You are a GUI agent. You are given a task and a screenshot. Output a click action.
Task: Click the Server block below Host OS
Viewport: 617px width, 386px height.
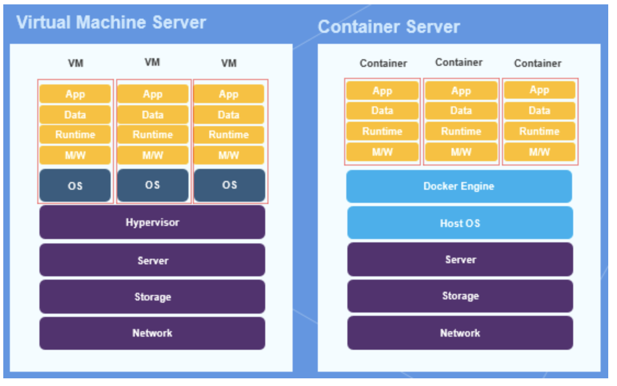click(460, 259)
